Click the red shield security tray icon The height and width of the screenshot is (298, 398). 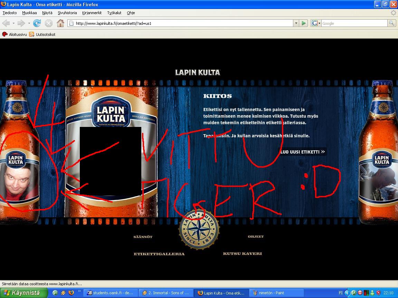[x=378, y=293]
